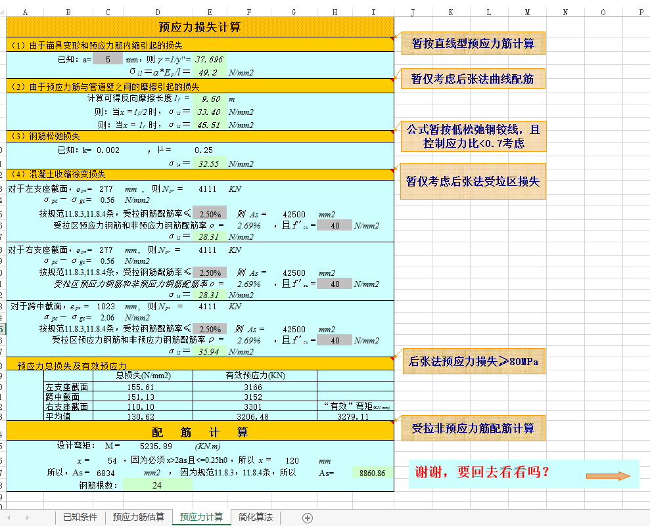Select result cell 8860.86
Viewport: 650px width, 526px height.
[372, 473]
